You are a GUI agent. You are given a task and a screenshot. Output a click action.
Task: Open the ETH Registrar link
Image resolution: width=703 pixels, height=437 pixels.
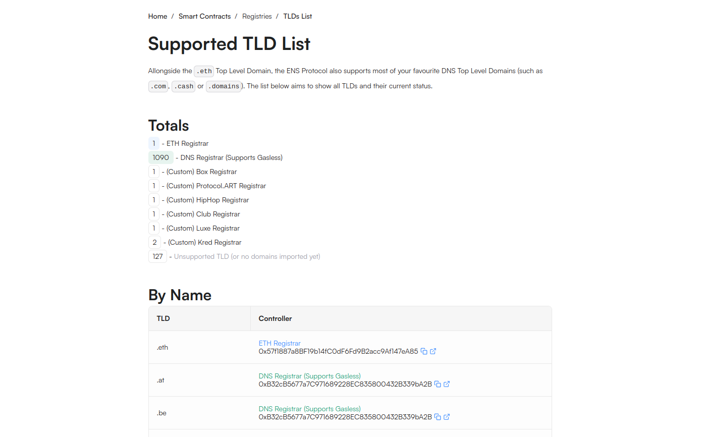pos(280,343)
